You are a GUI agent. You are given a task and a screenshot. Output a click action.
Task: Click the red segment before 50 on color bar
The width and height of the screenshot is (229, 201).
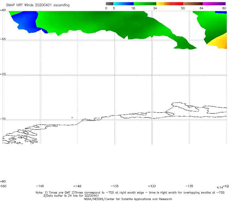178,4
